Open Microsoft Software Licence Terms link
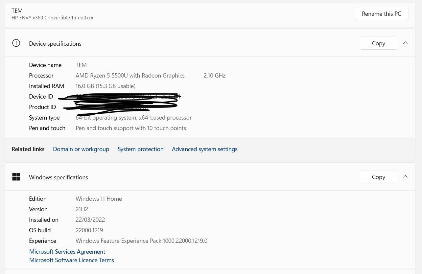 (71, 260)
